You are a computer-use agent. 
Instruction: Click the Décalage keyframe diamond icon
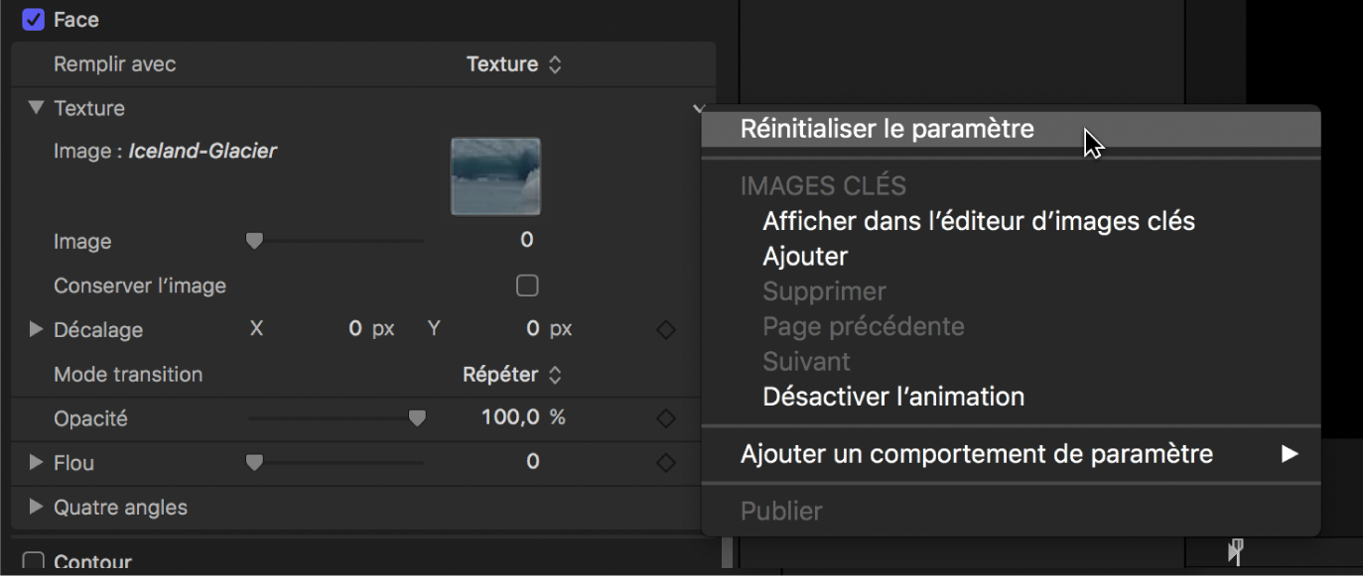[x=665, y=329]
